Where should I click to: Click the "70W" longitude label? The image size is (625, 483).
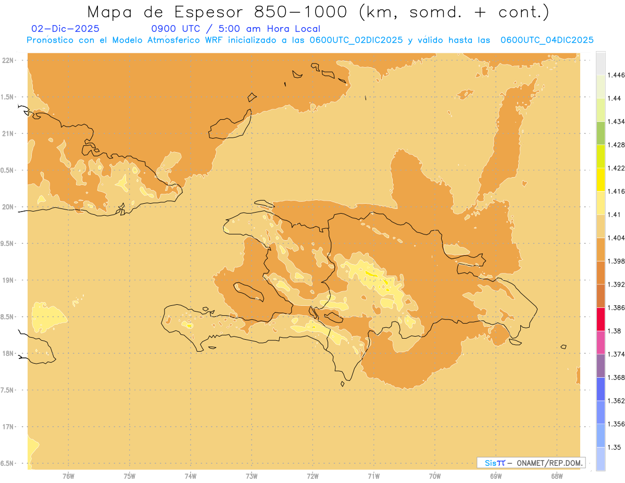point(435,476)
